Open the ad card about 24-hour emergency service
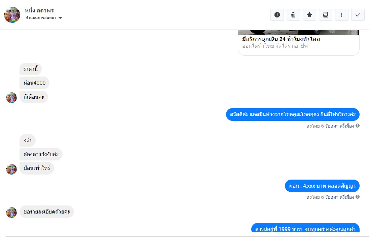The width and height of the screenshot is (369, 237). click(x=299, y=43)
